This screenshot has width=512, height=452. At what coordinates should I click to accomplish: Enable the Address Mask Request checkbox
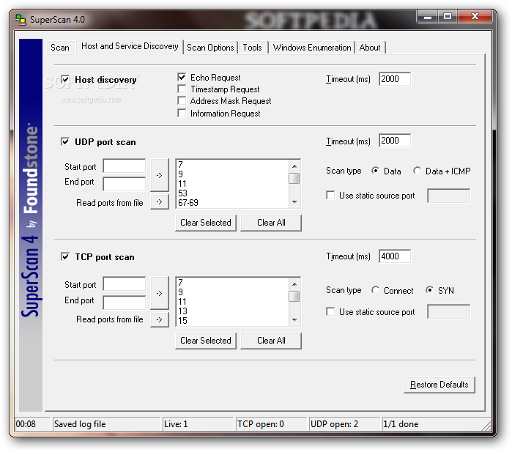[x=182, y=101]
